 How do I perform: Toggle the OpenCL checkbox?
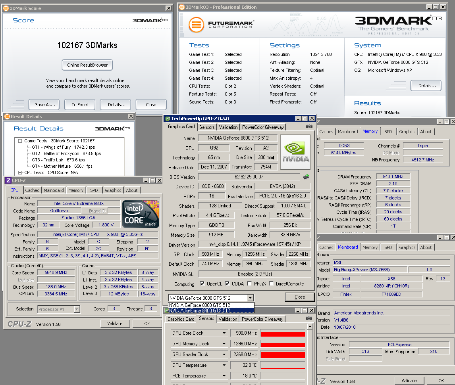[202, 283]
